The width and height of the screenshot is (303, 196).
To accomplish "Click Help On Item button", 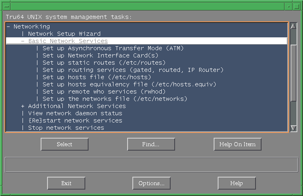I will tap(237, 144).
